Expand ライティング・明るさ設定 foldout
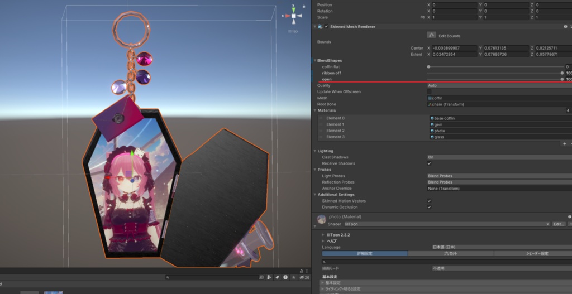The height and width of the screenshot is (294, 572). (445, 289)
